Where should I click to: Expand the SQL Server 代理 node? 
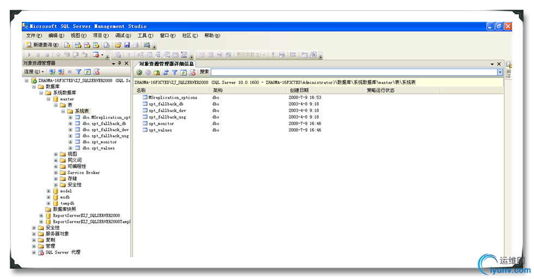coord(34,252)
